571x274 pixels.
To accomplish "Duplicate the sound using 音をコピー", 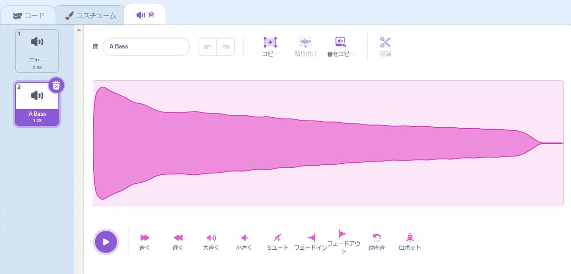I will pyautogui.click(x=340, y=47).
